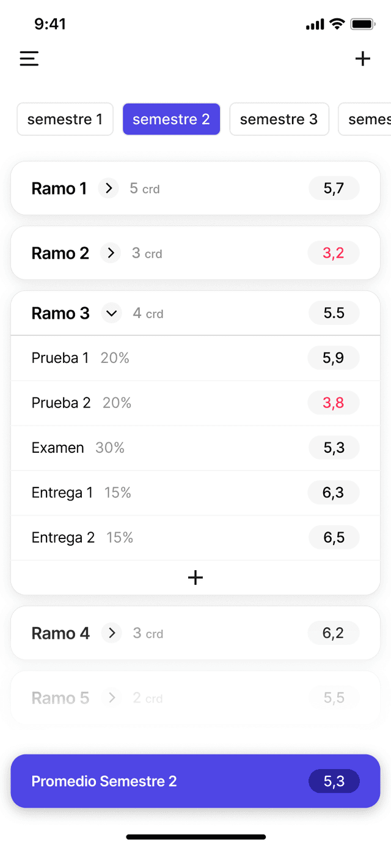Image resolution: width=391 pixels, height=848 pixels.
Task: Click the add grade plus under Ramo 3
Action: 195,577
